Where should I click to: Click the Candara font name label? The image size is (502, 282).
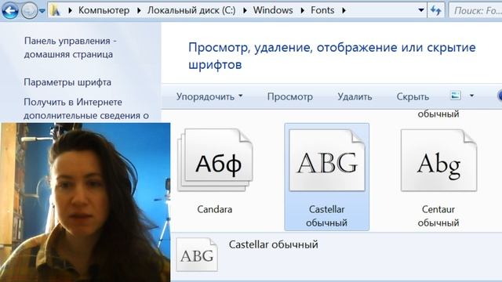[214, 209]
